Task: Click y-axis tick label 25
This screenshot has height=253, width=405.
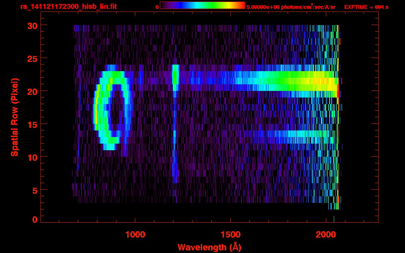Action: tap(32, 58)
